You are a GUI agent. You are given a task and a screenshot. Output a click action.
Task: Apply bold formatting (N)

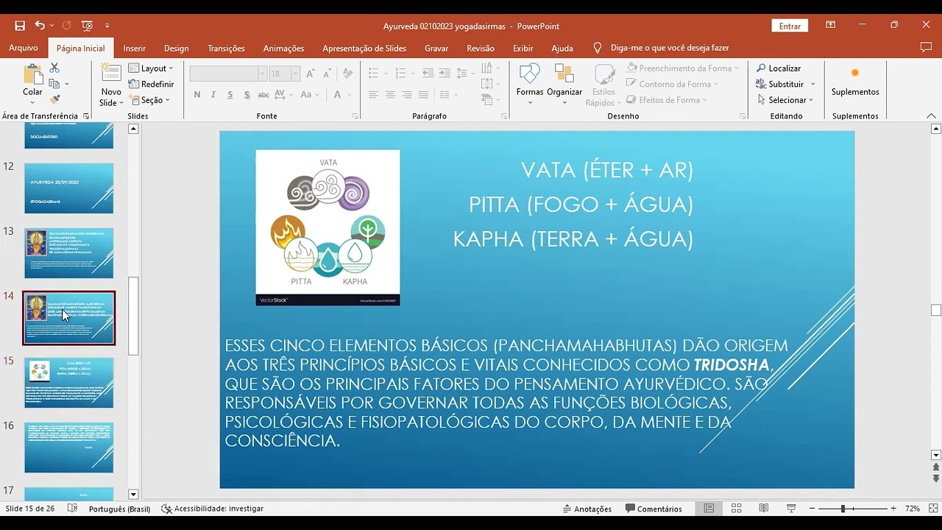tap(197, 95)
